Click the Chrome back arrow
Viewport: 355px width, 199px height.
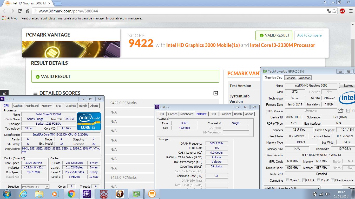(x=4, y=11)
